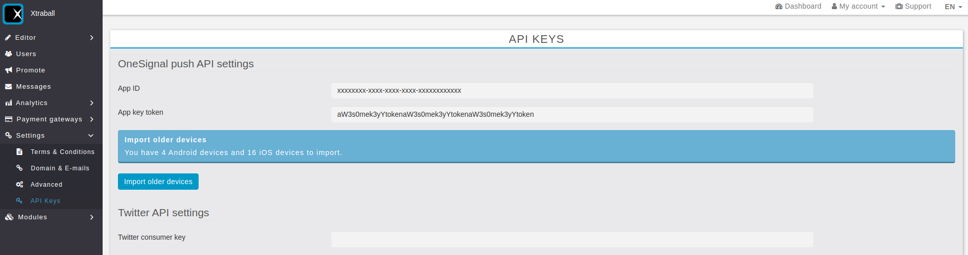The width and height of the screenshot is (968, 255).
Task: Expand the Modules menu chevron
Action: 92,217
